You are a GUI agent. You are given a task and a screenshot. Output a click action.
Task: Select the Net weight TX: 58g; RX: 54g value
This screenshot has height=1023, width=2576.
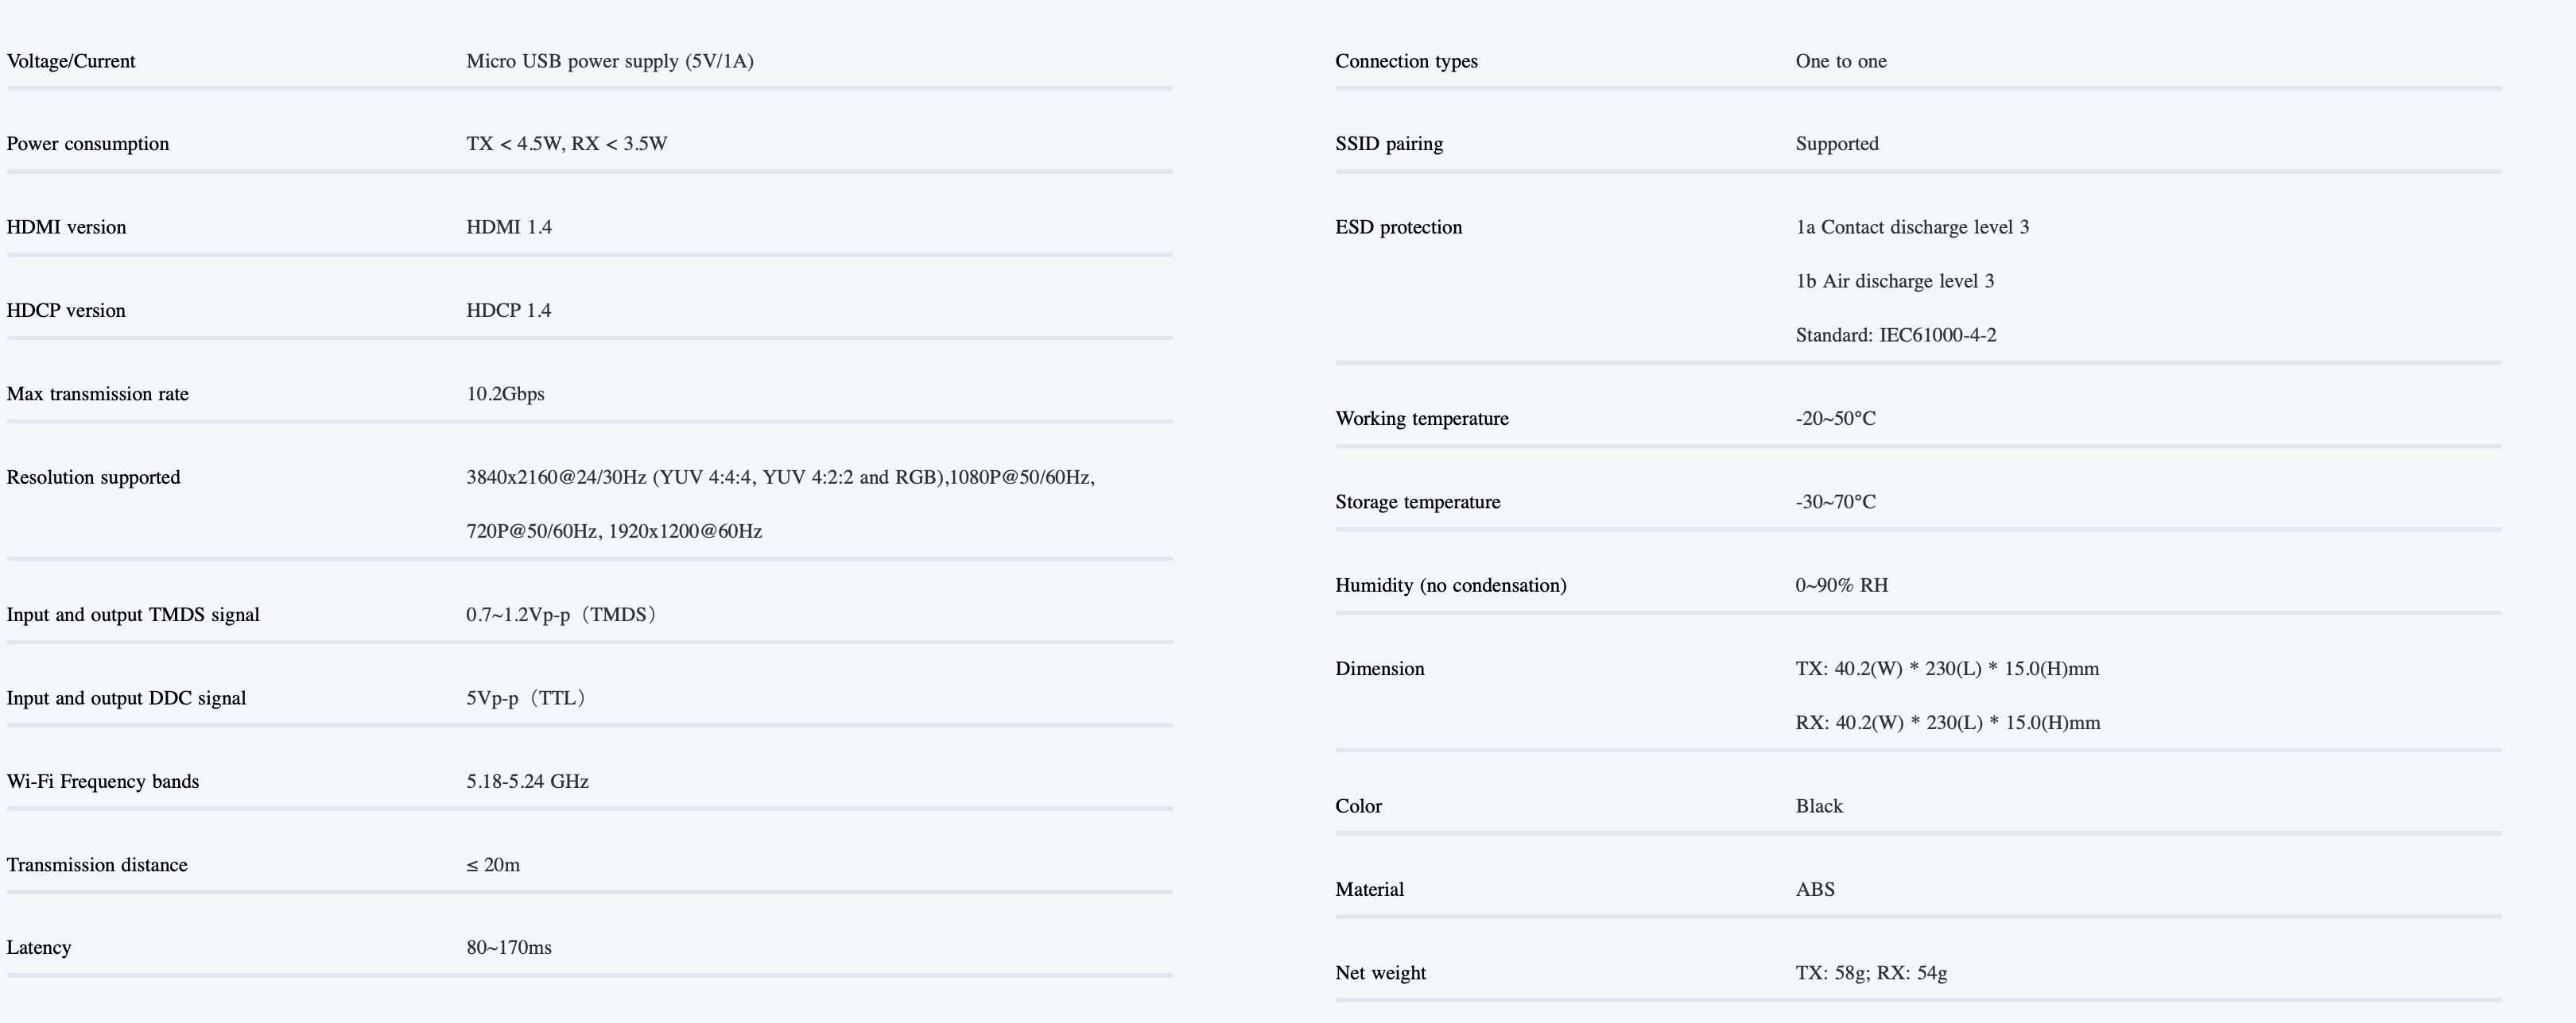(x=1871, y=973)
